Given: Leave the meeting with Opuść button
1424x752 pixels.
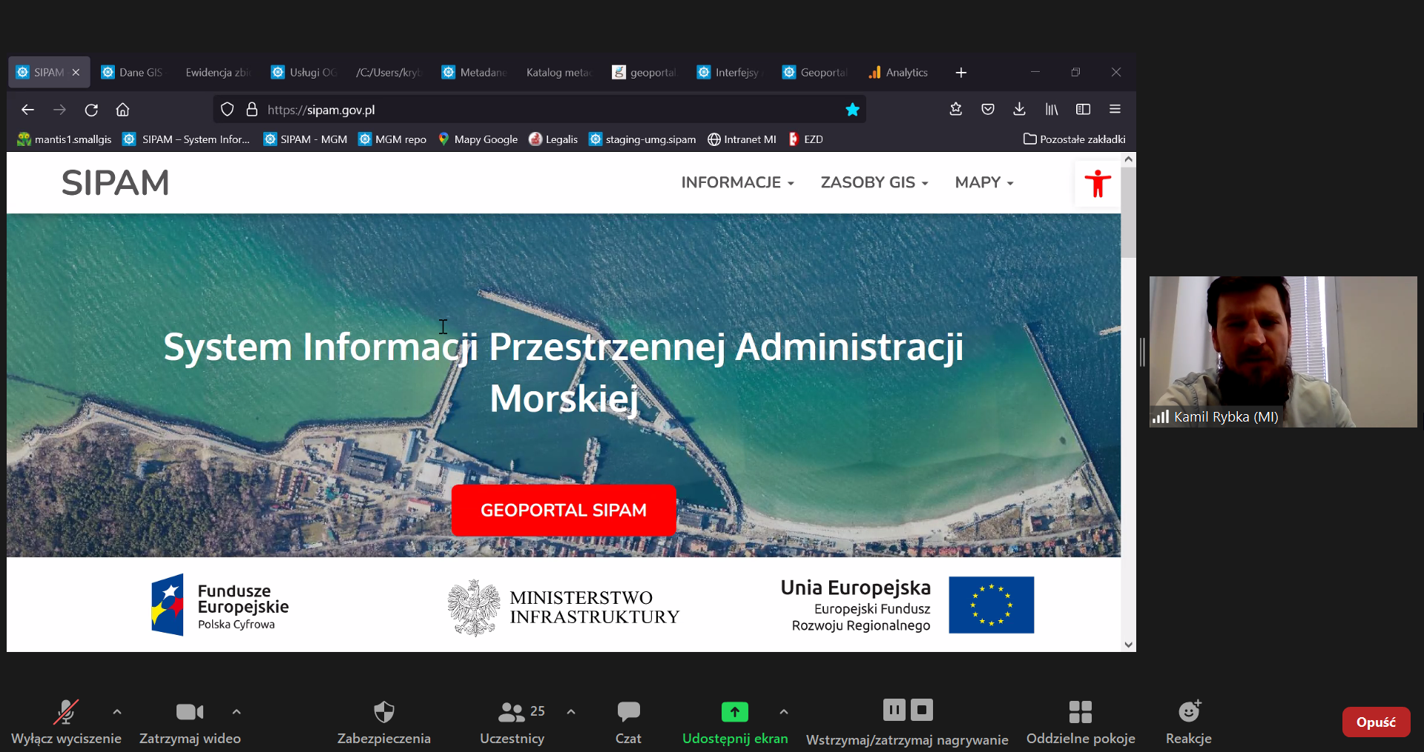Looking at the screenshot, I should pyautogui.click(x=1376, y=722).
